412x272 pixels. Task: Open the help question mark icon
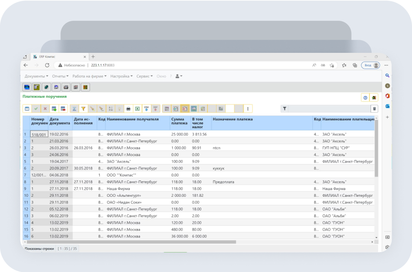point(365,98)
